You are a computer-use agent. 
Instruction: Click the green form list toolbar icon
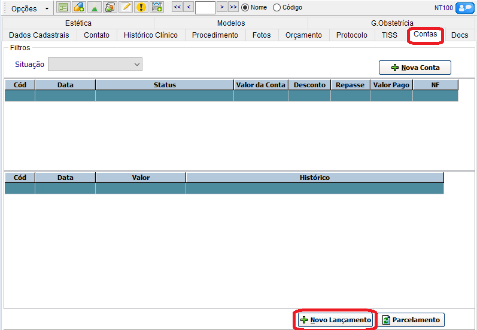pos(63,8)
